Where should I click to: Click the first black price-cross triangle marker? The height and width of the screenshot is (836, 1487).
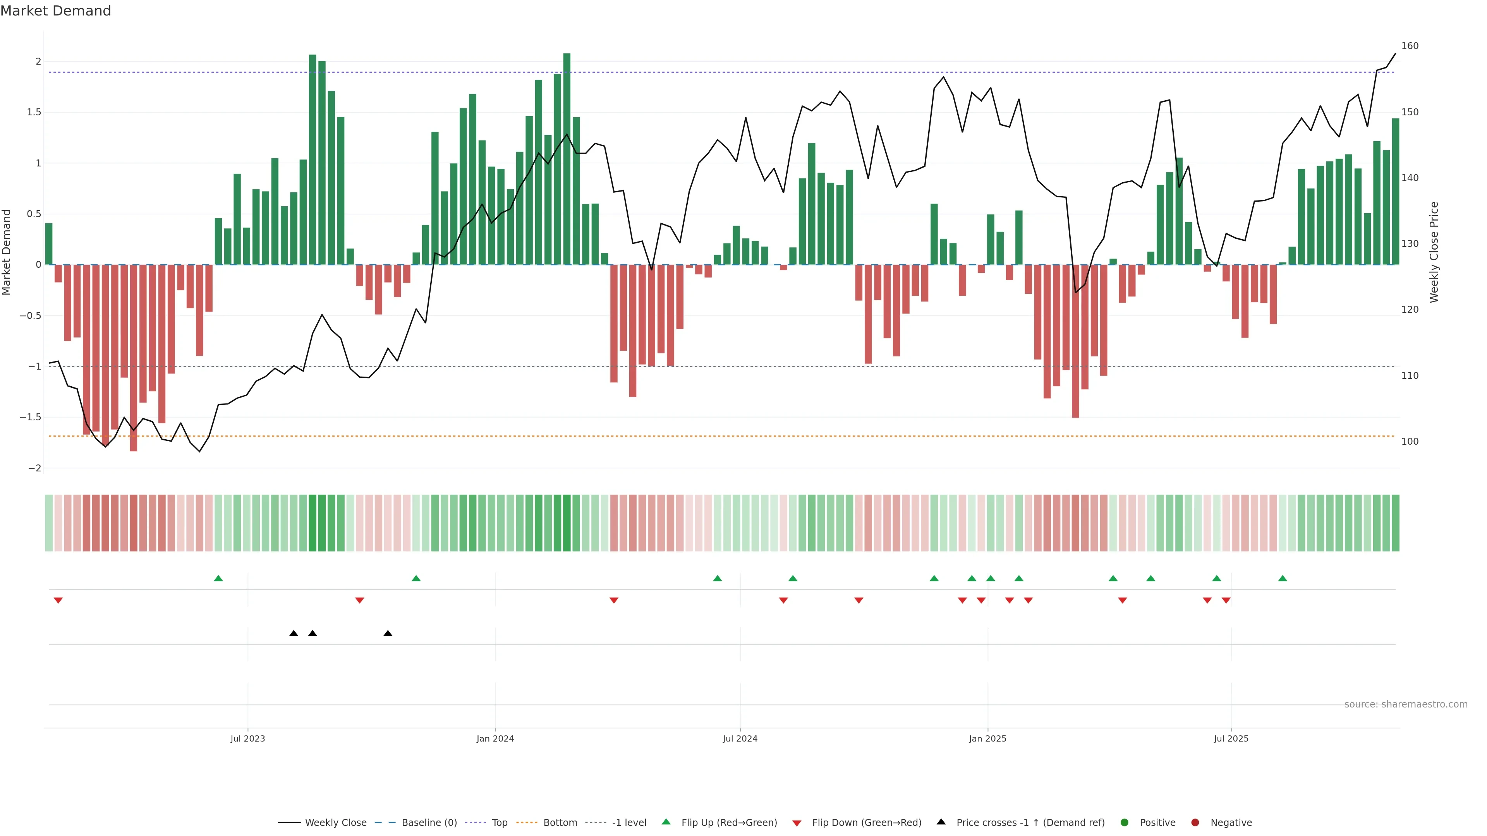[x=293, y=634]
